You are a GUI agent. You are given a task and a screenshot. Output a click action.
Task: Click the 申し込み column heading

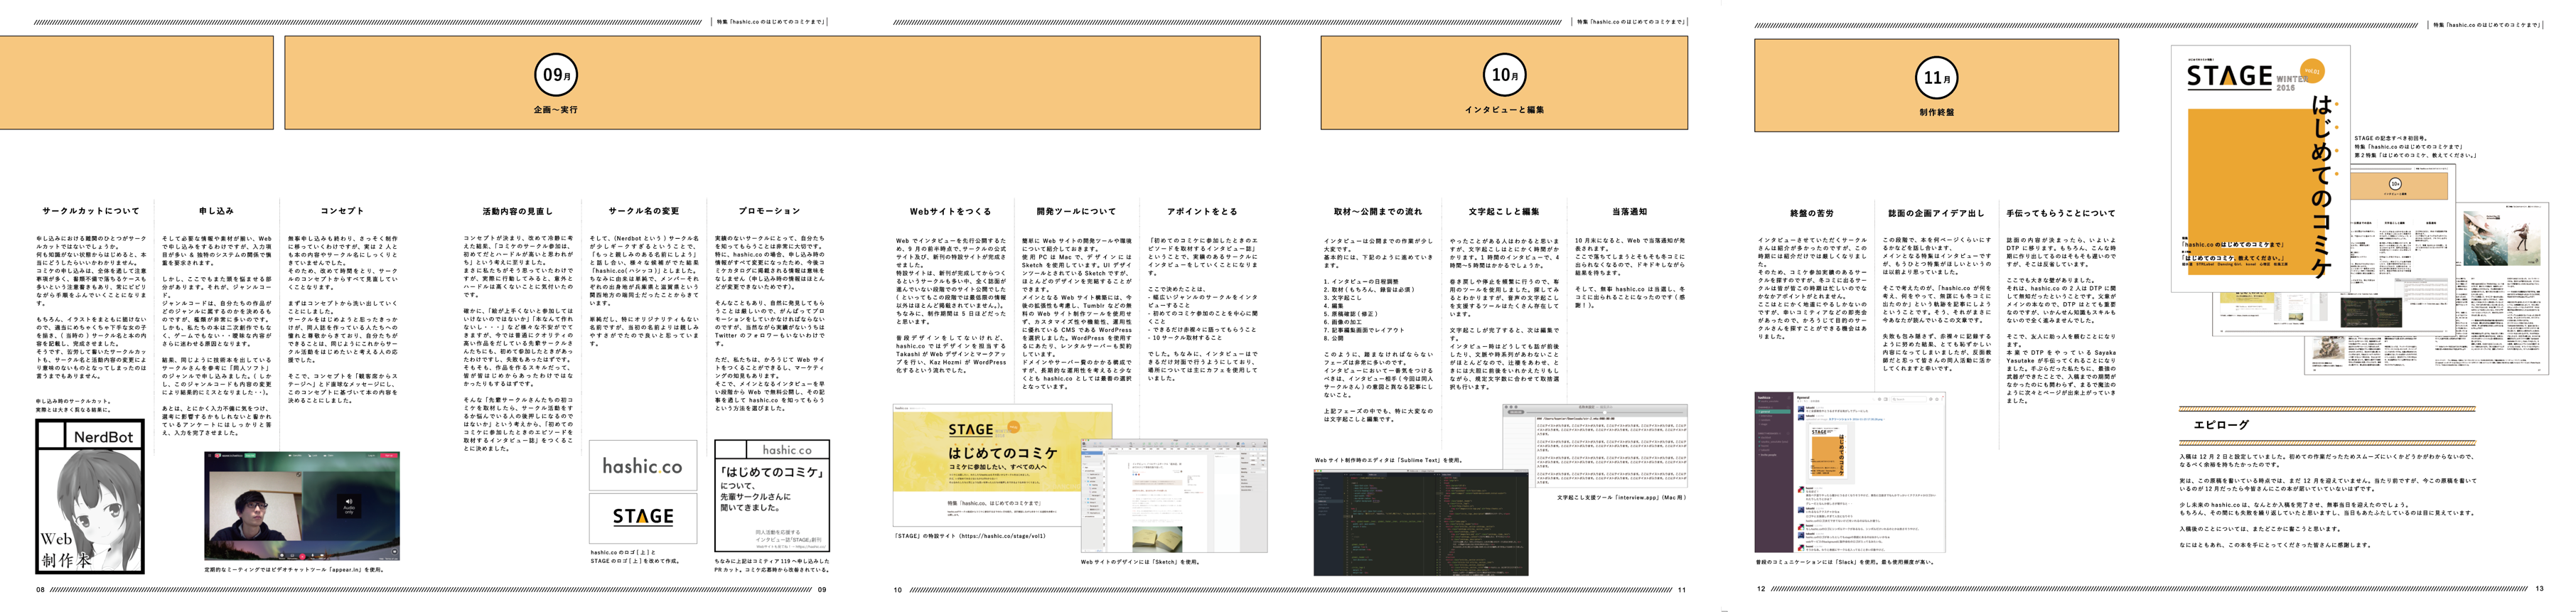tap(216, 211)
